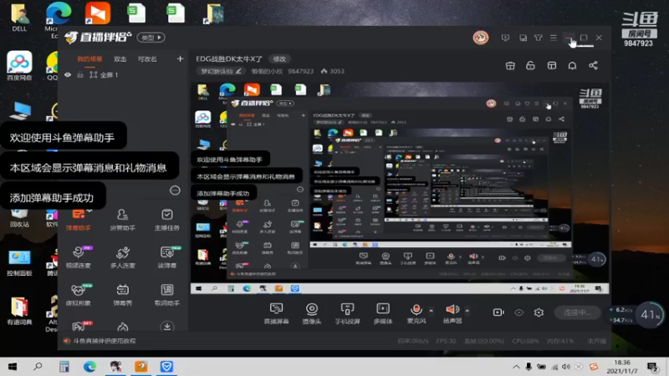
Task: Open calculator icon on taskbar
Action: [64, 367]
